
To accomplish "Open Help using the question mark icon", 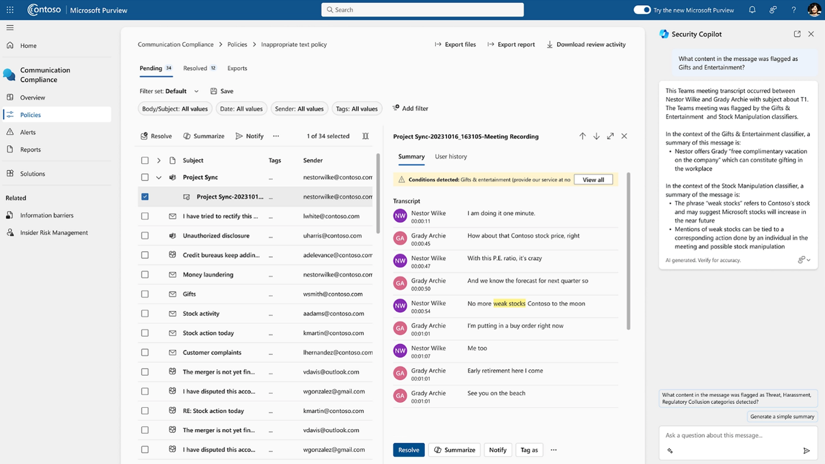I will tap(793, 10).
